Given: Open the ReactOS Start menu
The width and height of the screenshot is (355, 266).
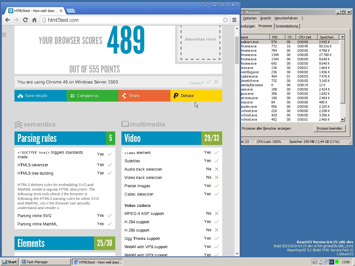Looking at the screenshot, I should [10, 262].
